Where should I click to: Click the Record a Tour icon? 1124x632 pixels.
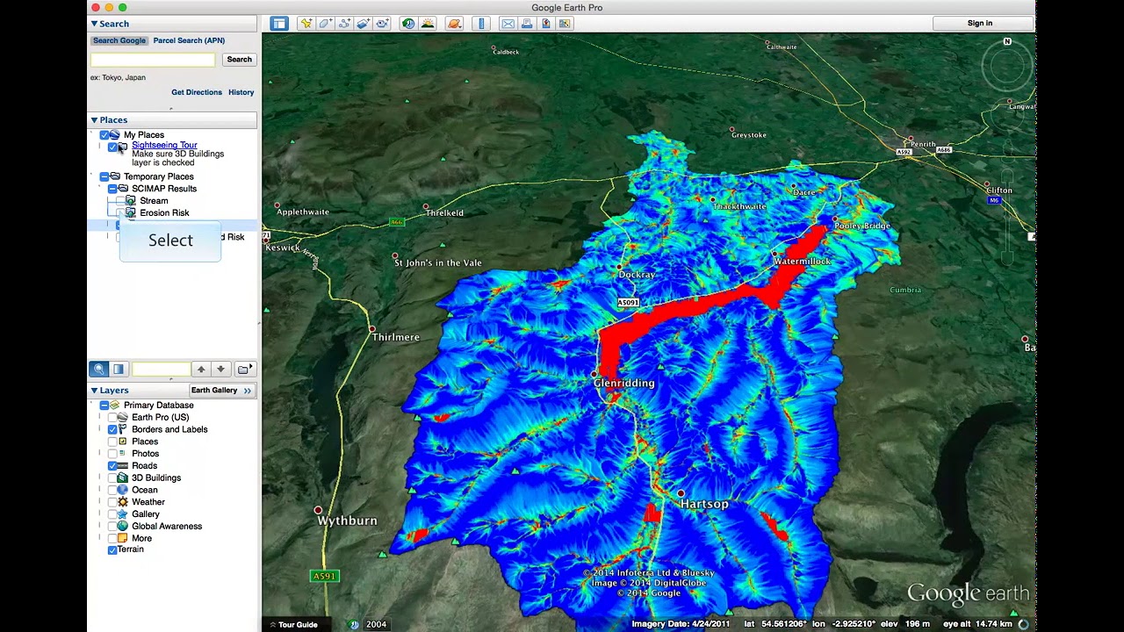382,24
